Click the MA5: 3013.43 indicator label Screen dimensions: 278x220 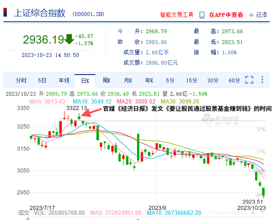click(x=47, y=101)
